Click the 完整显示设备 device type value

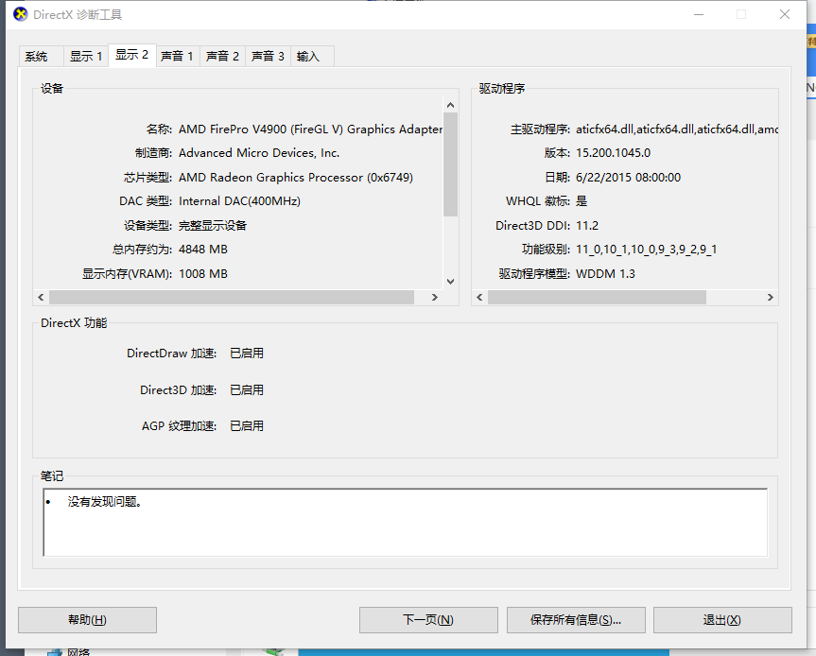213,225
